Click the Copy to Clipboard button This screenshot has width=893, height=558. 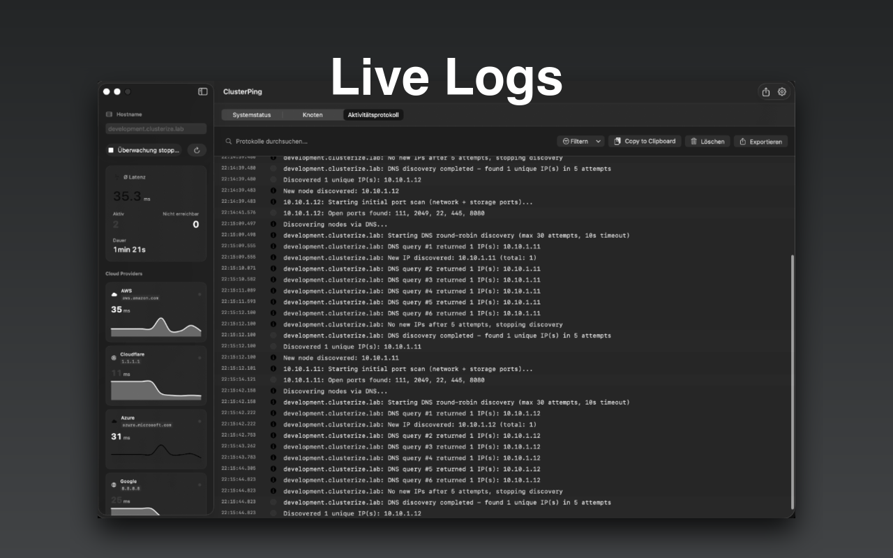pyautogui.click(x=644, y=141)
